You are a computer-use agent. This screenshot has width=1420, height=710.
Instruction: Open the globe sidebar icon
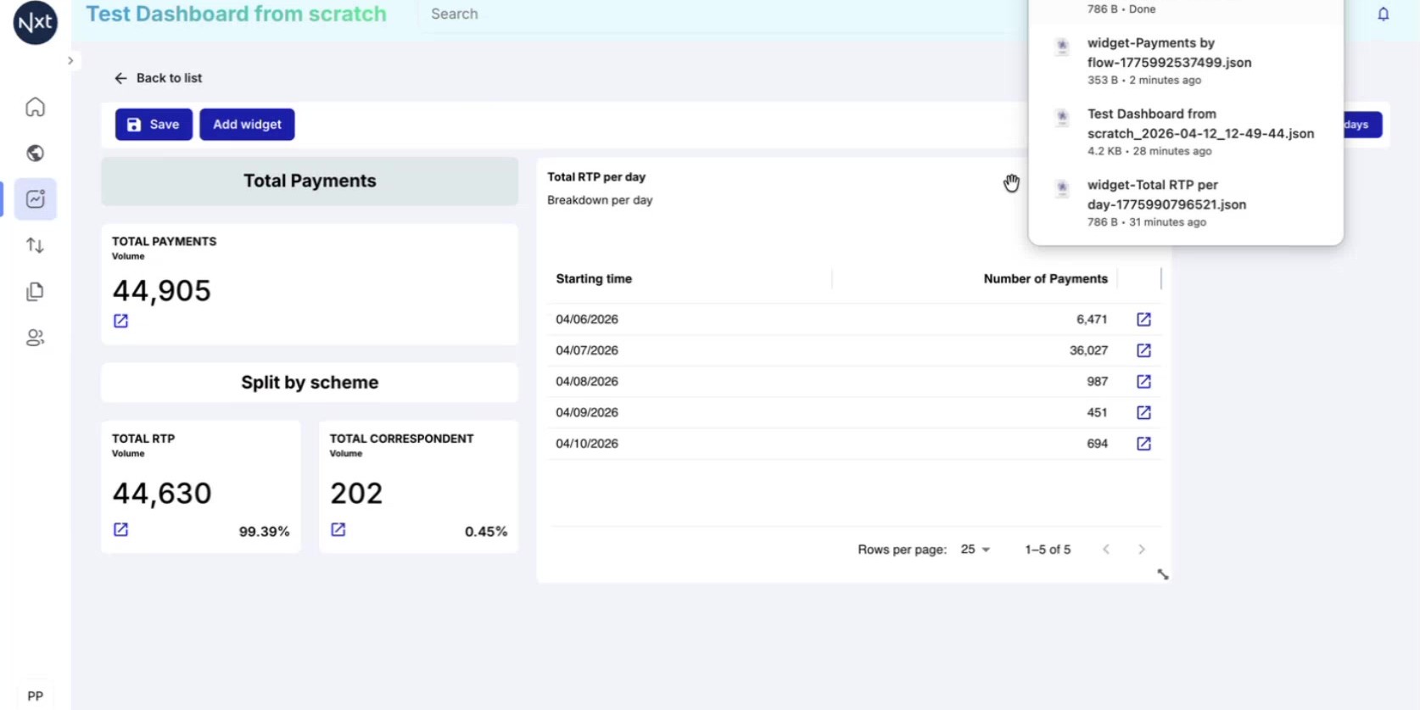(x=35, y=153)
